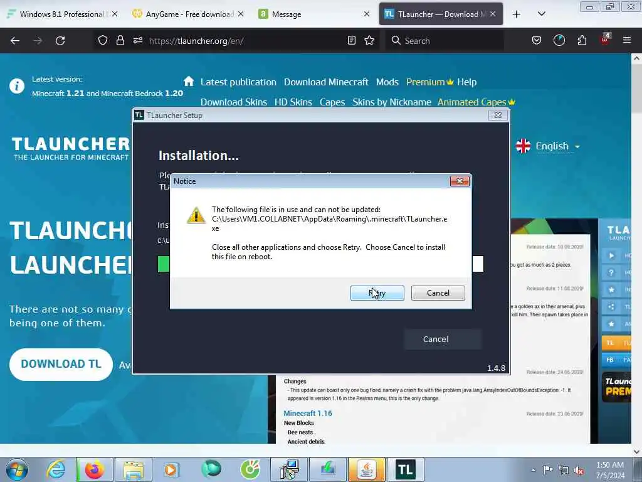Click the Firefox profile circle icon
Viewport: 642px width, 482px height.
pos(559,41)
